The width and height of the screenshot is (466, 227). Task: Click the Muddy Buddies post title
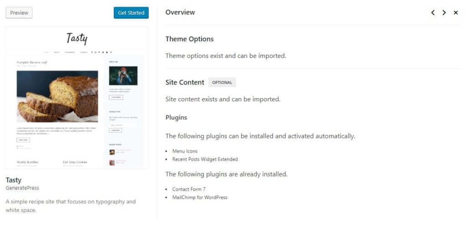[27, 162]
